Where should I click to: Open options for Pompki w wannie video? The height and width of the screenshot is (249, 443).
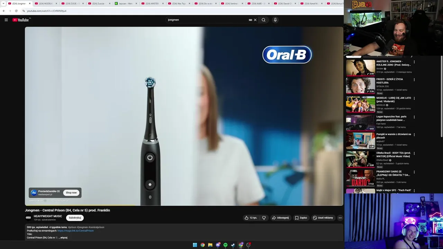[414, 135]
